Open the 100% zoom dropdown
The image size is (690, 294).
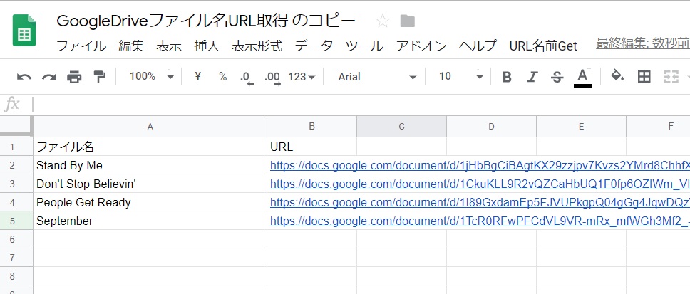tap(151, 77)
